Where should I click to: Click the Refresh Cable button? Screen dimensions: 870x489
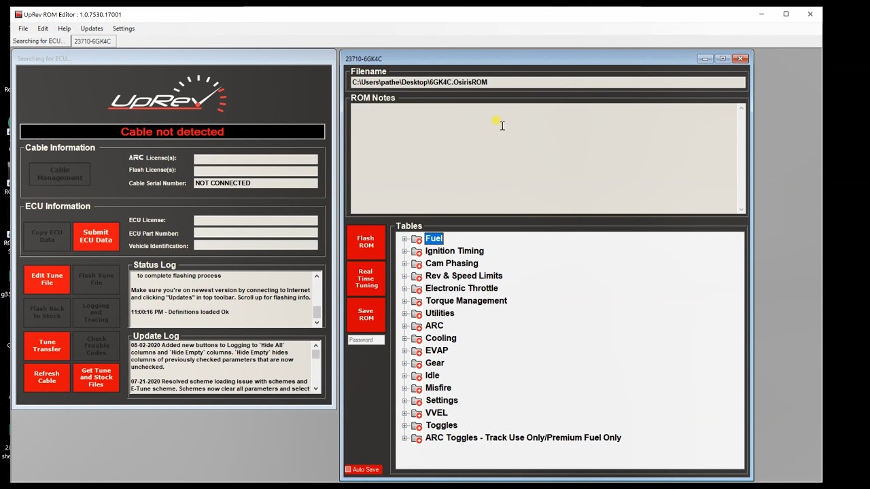click(47, 378)
